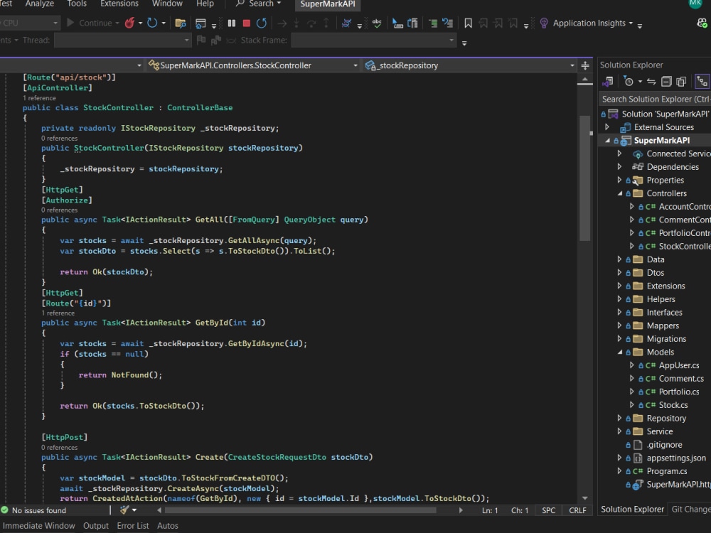The image size is (711, 533).
Task: Click the Search box in title bar
Action: click(x=259, y=4)
